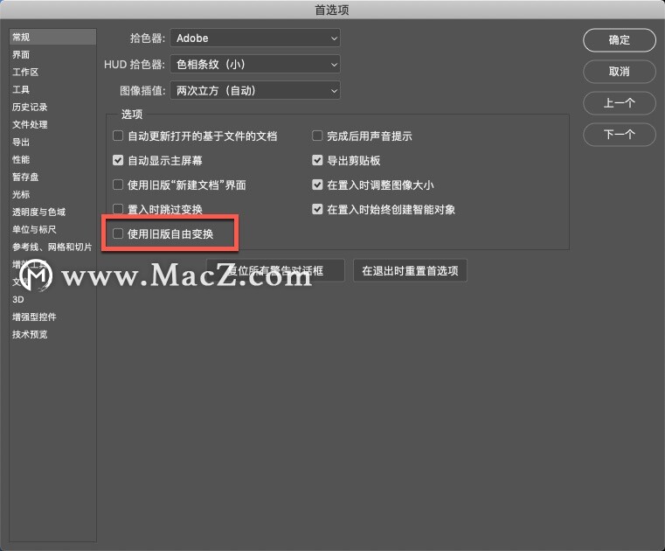Open 历史记录 preferences category
This screenshot has width=665, height=551.
[x=30, y=107]
